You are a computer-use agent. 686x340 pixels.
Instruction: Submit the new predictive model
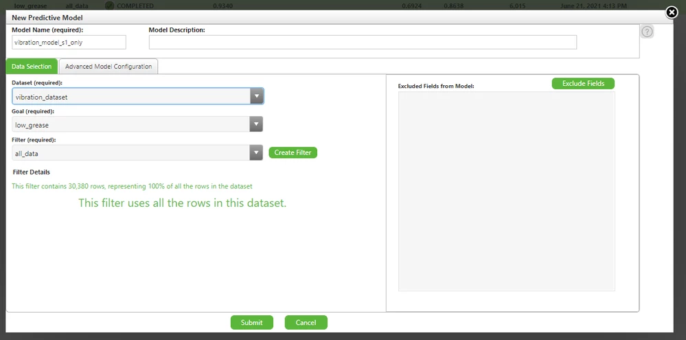(251, 323)
